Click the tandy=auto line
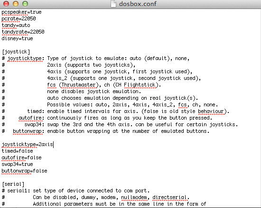The width and height of the screenshot is (261, 208). point(16,25)
